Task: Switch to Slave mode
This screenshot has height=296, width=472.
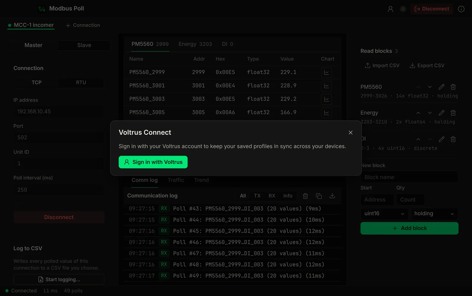Action: point(84,45)
